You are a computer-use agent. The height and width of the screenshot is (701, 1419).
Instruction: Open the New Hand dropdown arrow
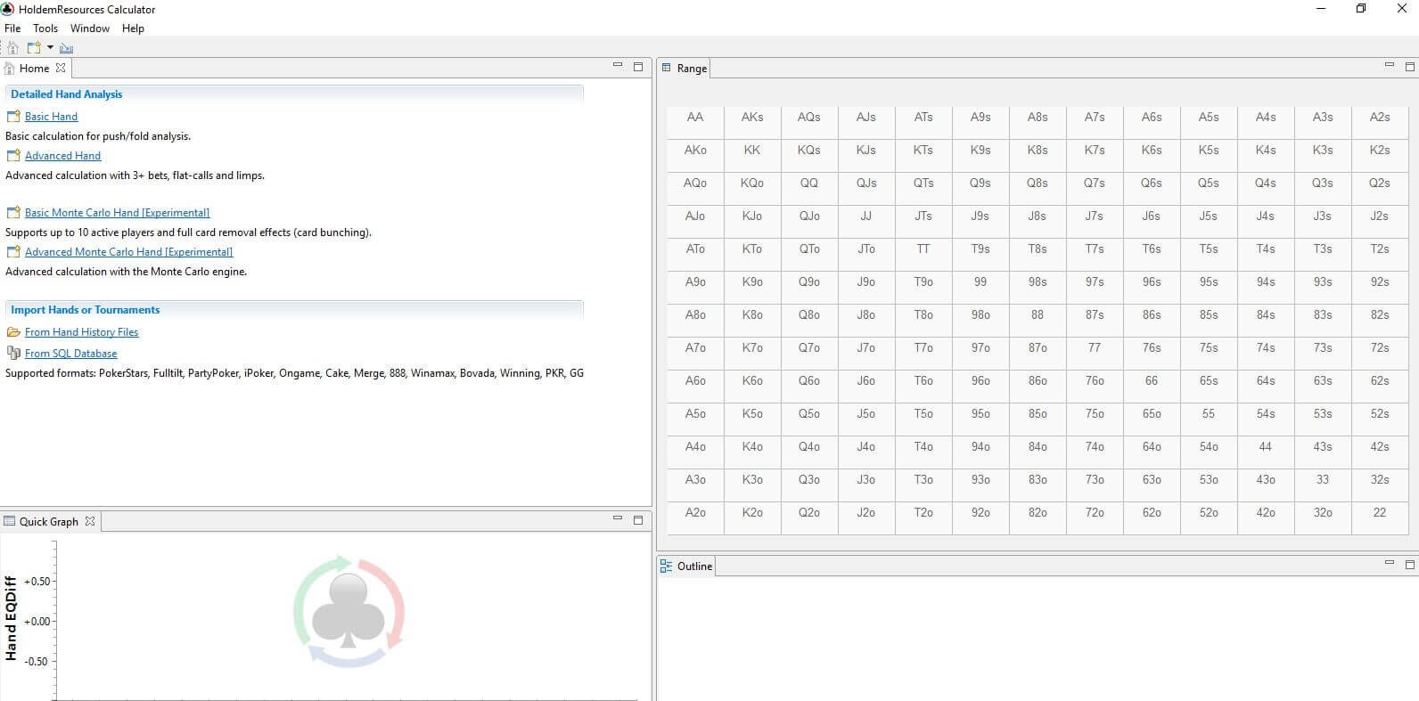click(50, 48)
